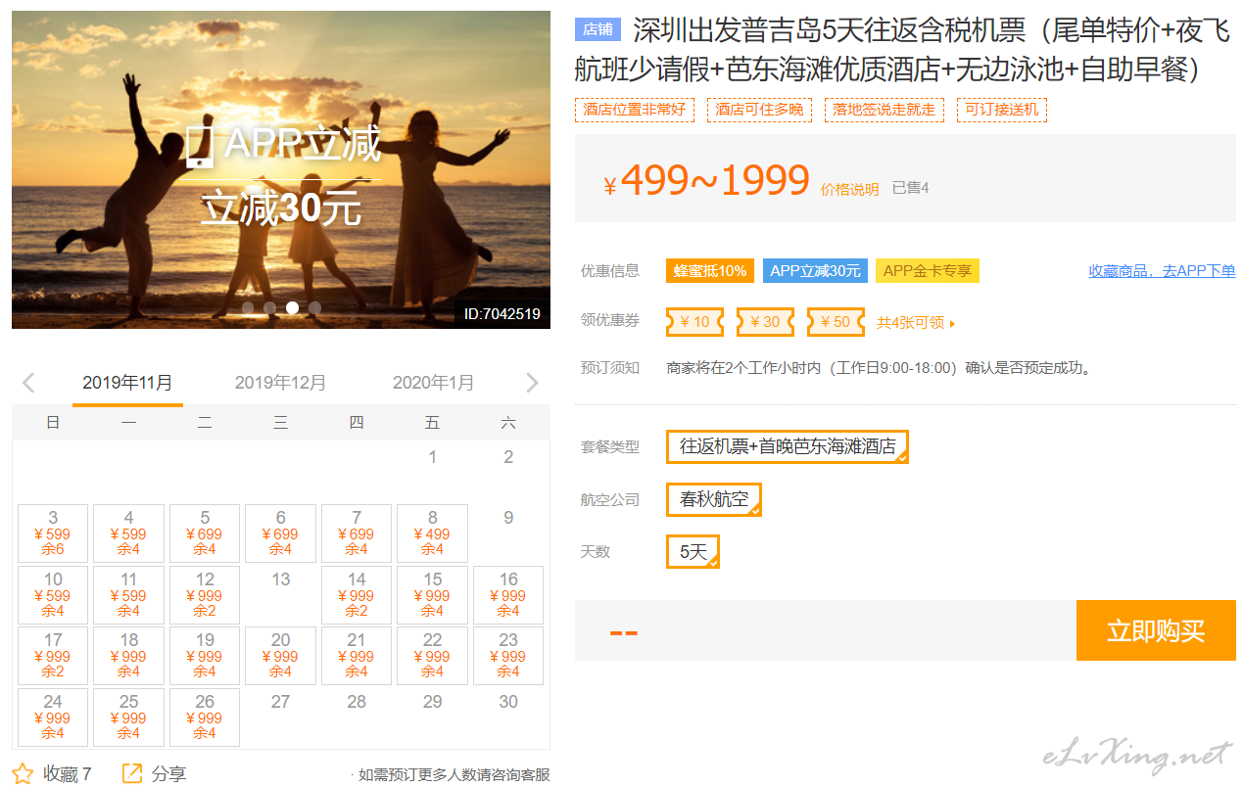This screenshot has width=1243, height=788.
Task: Click the APP金卡专享 promo tag
Action: (928, 271)
